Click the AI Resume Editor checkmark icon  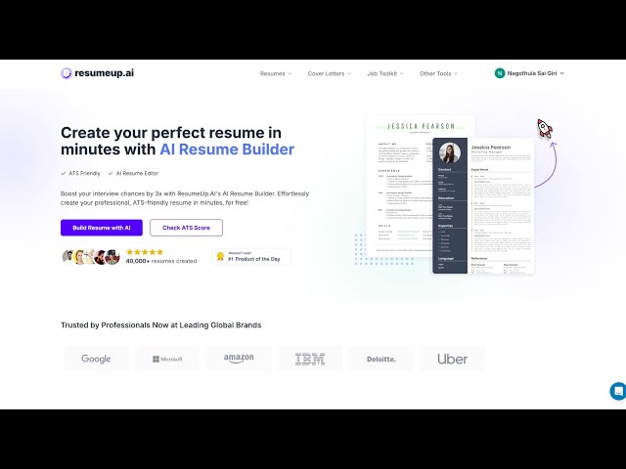pyautogui.click(x=111, y=174)
